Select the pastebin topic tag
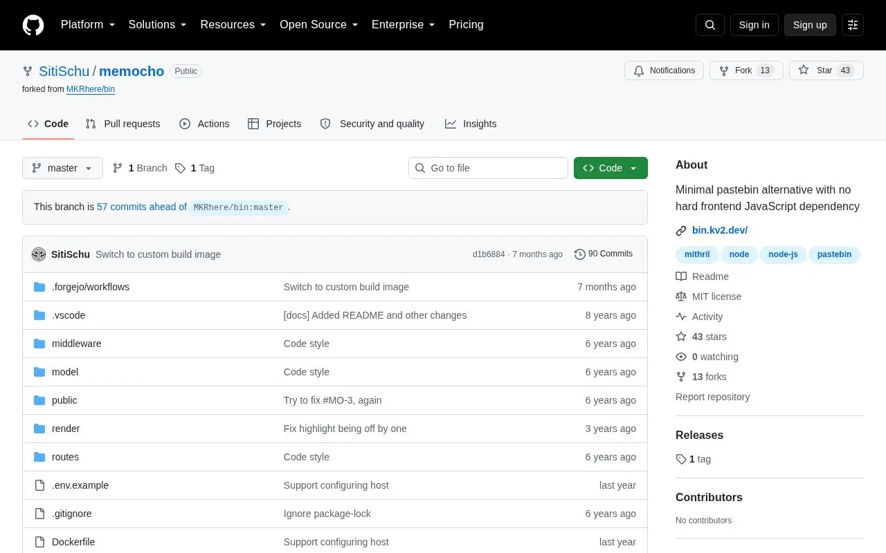886x553 pixels. tap(834, 254)
